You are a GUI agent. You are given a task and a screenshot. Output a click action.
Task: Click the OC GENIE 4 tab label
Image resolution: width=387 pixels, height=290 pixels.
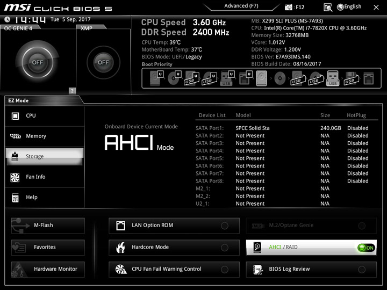(x=18, y=28)
